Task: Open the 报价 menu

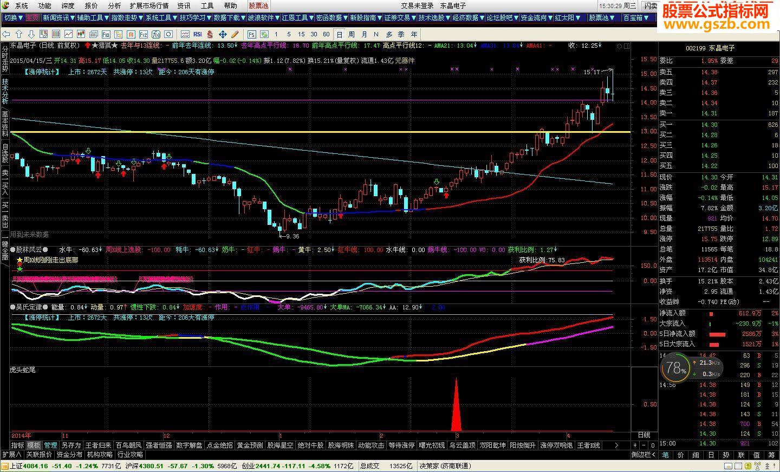Action: (92, 6)
